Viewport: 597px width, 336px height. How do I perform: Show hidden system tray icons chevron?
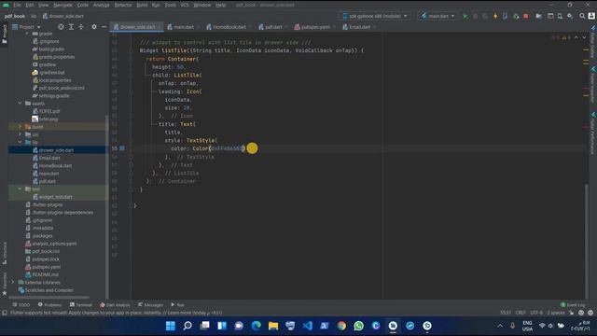500,326
